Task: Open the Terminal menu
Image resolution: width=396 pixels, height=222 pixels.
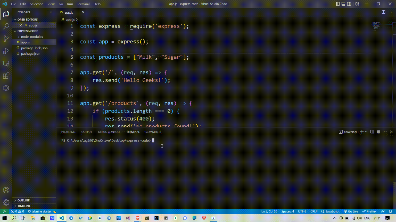Action: point(83,4)
